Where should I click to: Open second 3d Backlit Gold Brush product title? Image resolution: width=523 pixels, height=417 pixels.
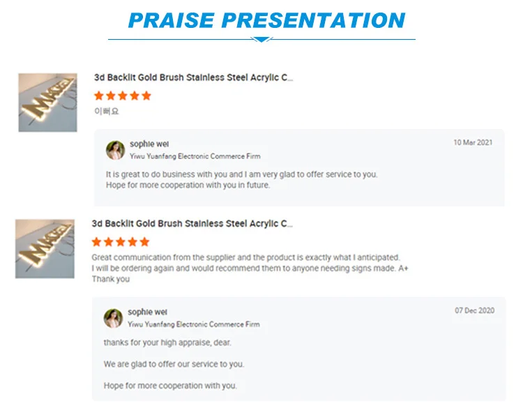[x=192, y=224]
